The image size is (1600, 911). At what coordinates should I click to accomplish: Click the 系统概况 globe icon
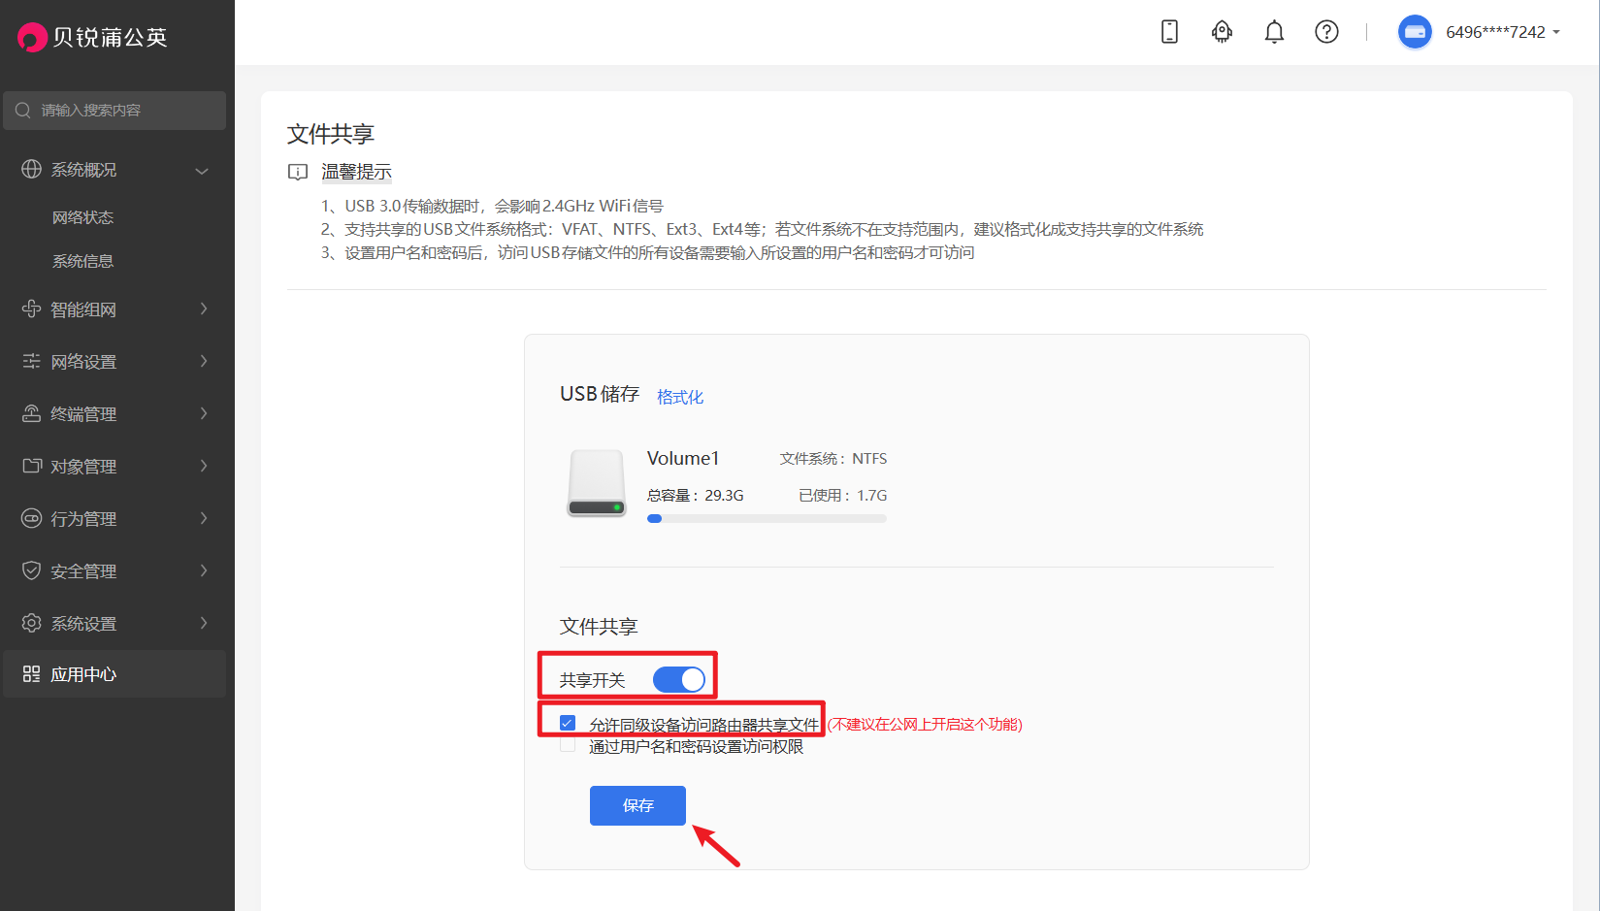(31, 170)
